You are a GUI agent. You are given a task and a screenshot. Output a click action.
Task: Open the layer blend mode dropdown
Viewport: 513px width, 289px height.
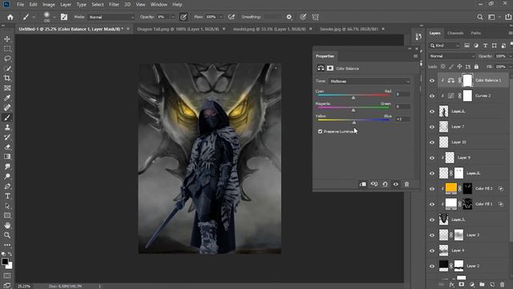pyautogui.click(x=452, y=56)
